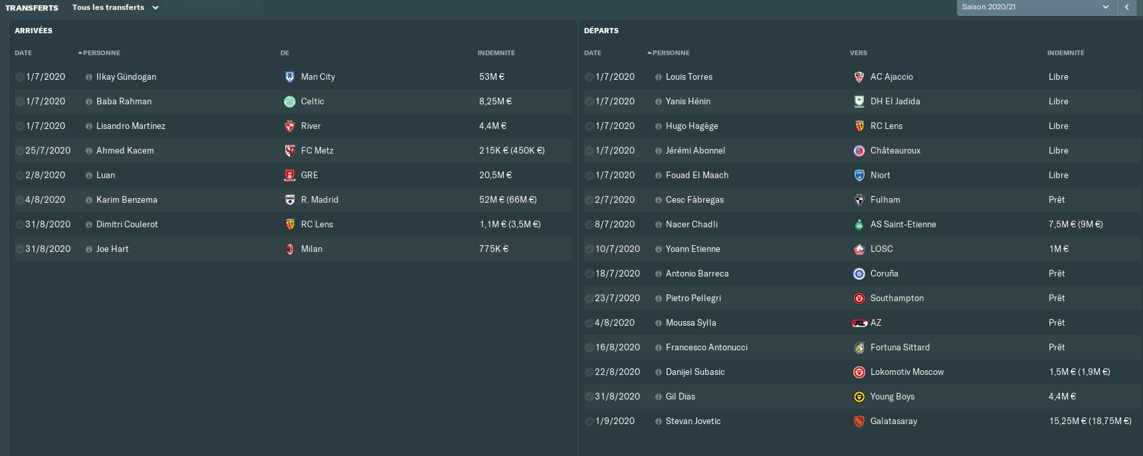
Task: Click AZ club badge icon
Action: click(x=859, y=323)
